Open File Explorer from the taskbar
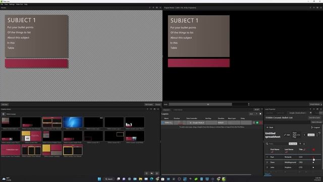 click(x=140, y=179)
